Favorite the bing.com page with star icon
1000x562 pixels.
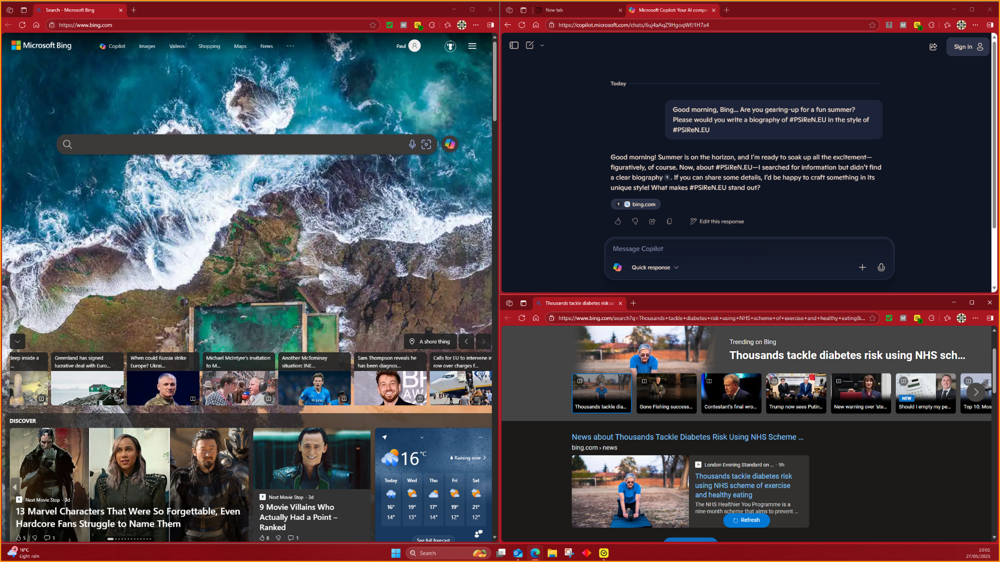(x=373, y=25)
